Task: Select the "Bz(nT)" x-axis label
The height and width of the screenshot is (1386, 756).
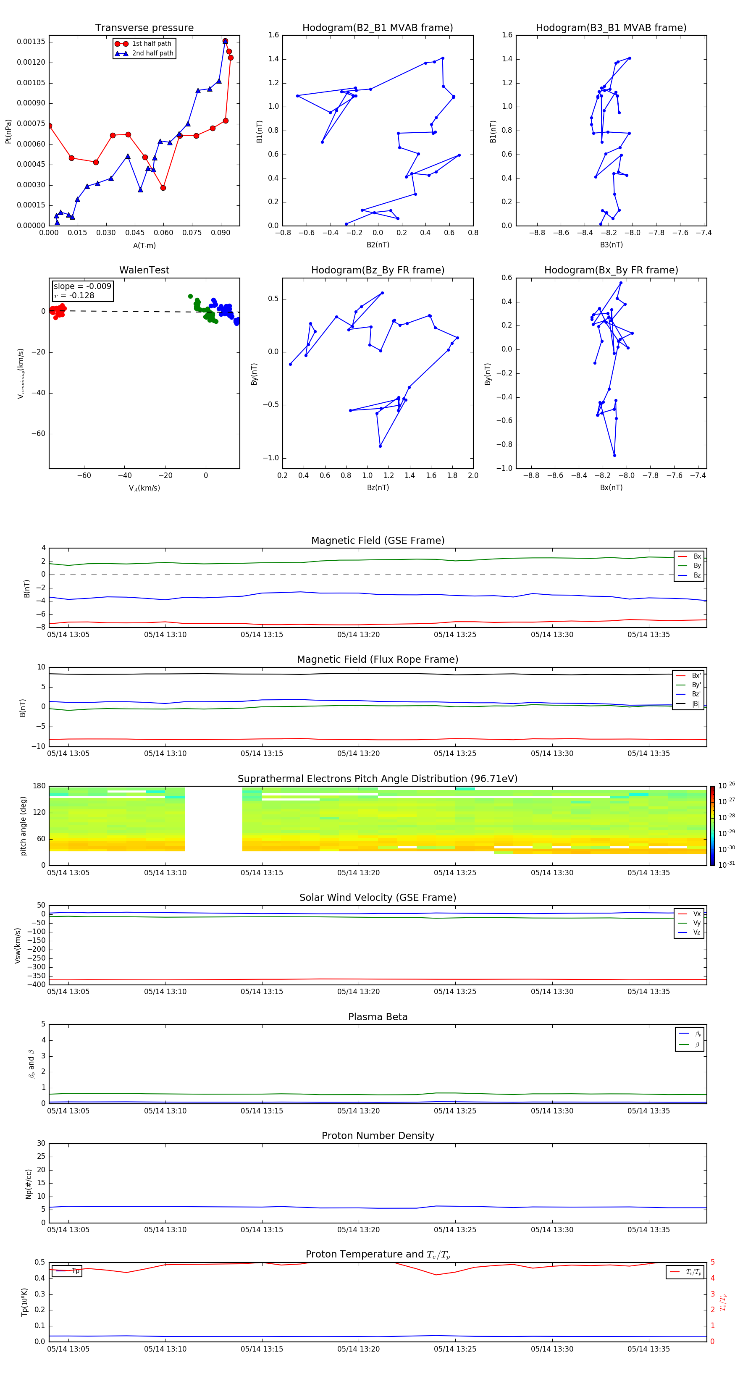Action: [378, 488]
